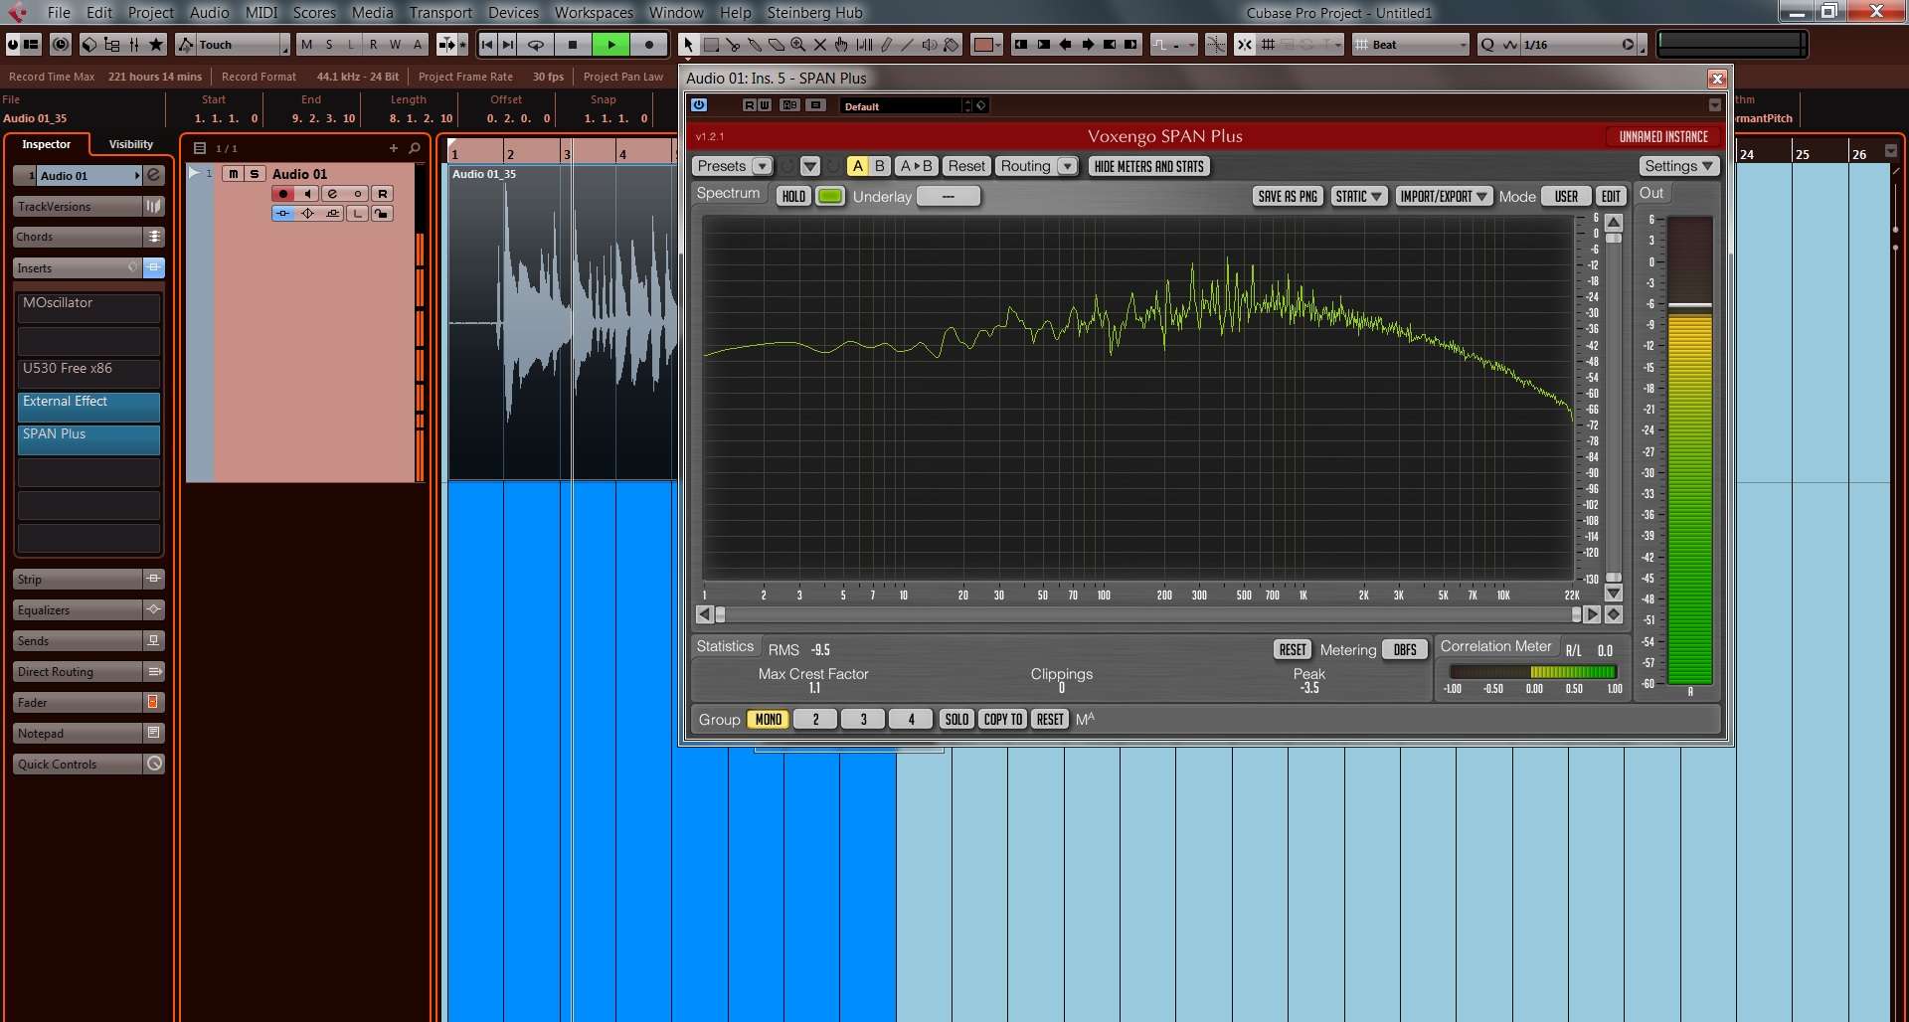
Task: Click the lock icon on Audio 01 track
Action: (x=382, y=214)
